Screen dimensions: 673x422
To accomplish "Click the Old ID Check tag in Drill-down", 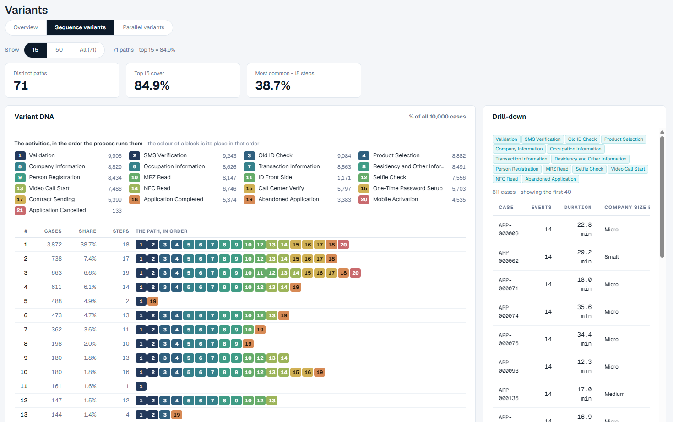I will click(582, 139).
